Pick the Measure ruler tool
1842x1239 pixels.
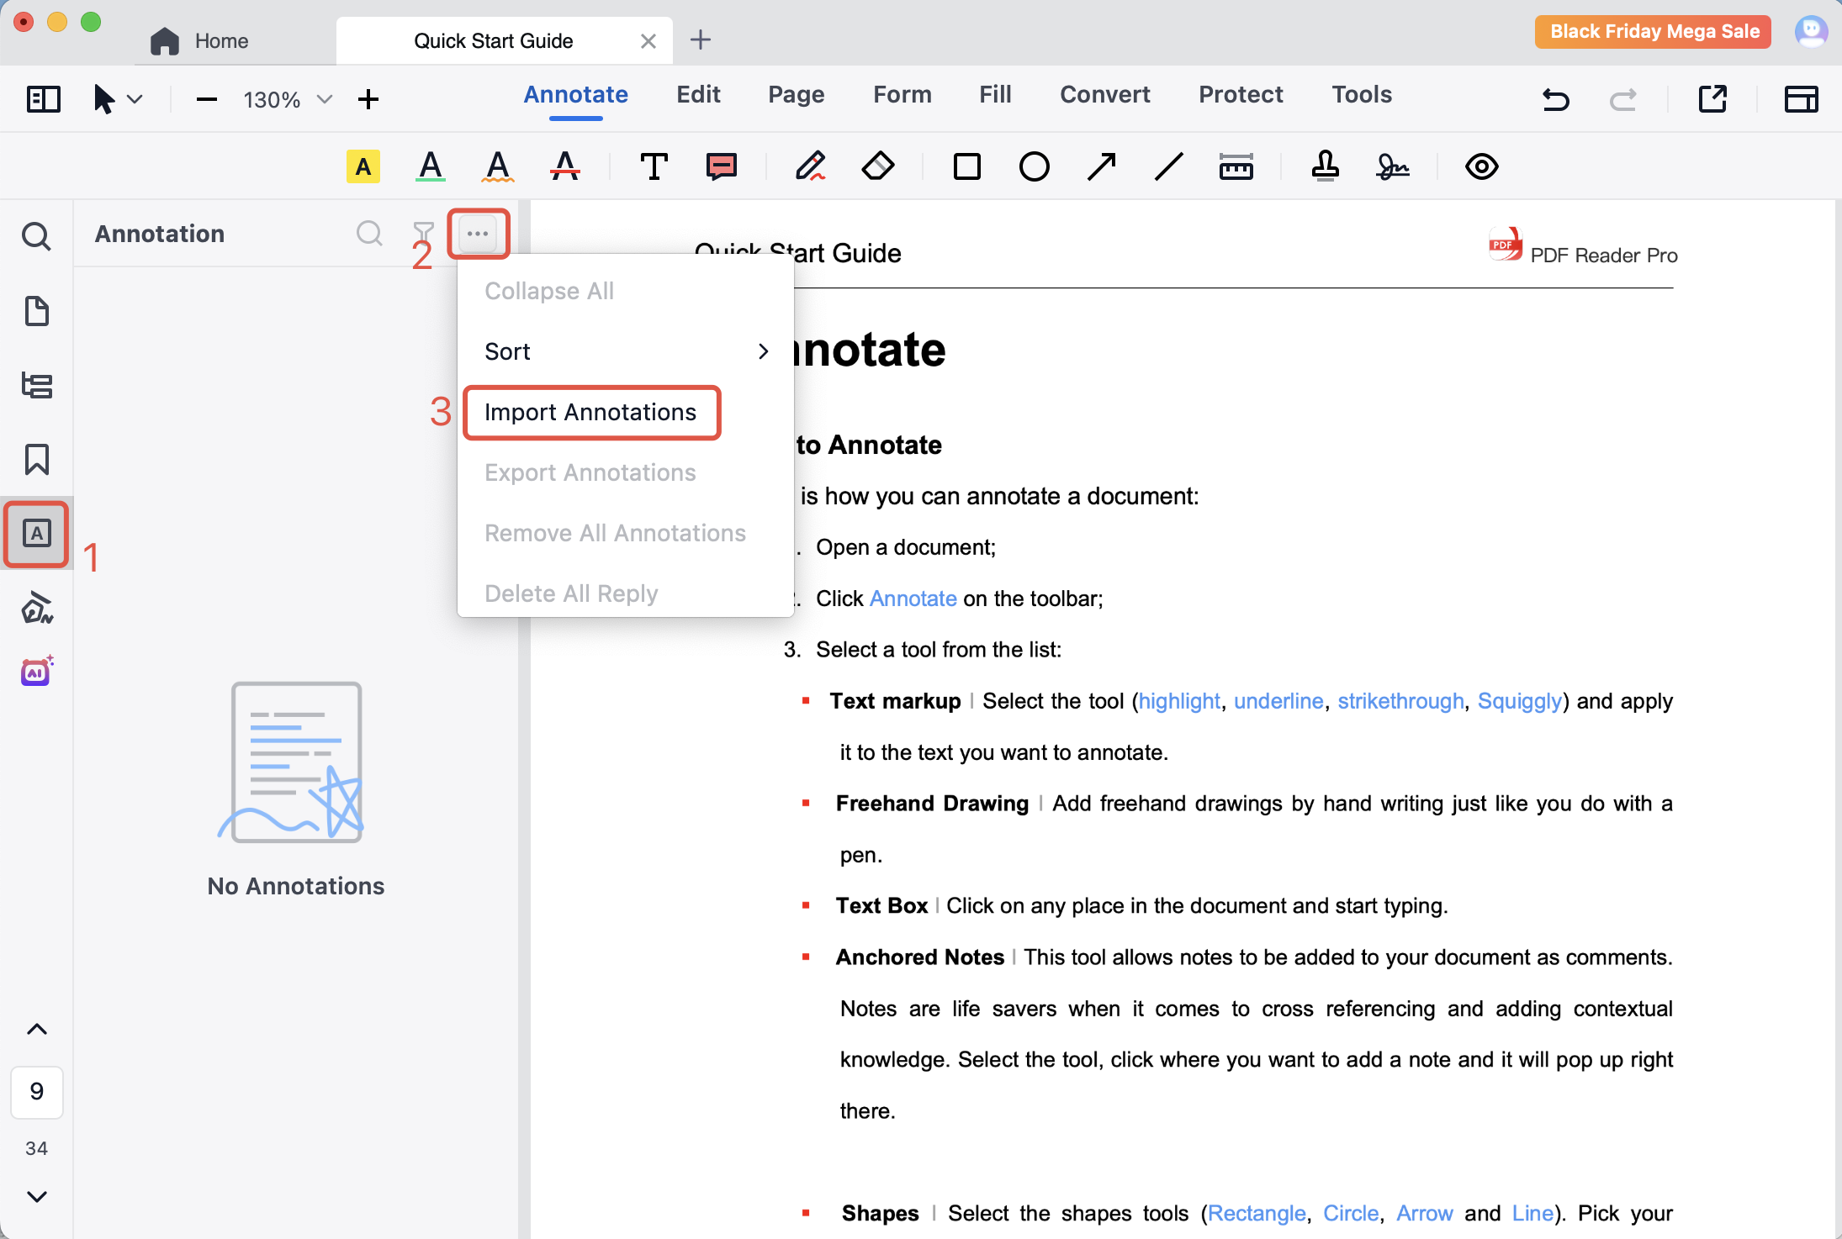click(1236, 166)
